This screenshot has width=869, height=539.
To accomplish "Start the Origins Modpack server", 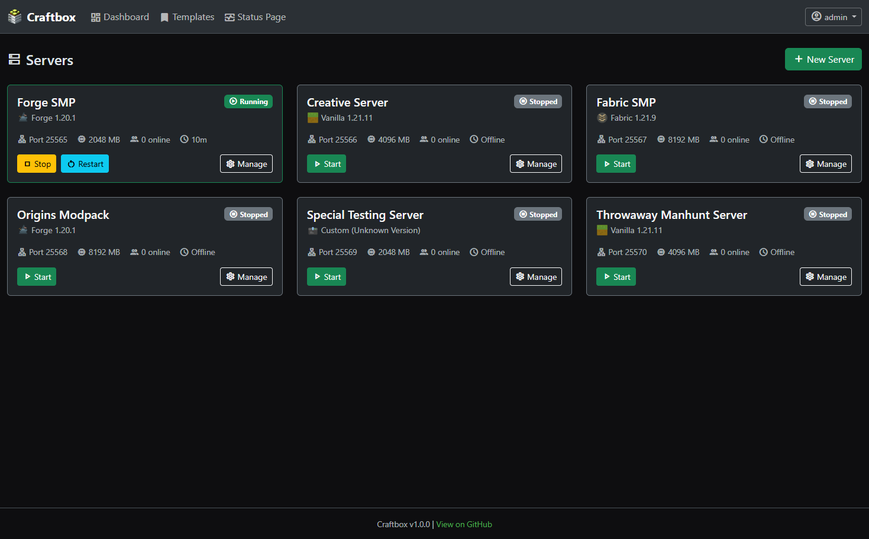I will pos(37,277).
